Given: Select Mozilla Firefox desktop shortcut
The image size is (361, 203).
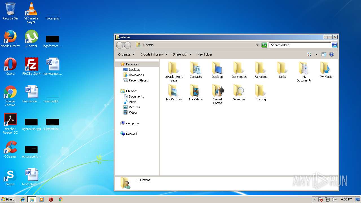Looking at the screenshot, I should tap(10, 39).
